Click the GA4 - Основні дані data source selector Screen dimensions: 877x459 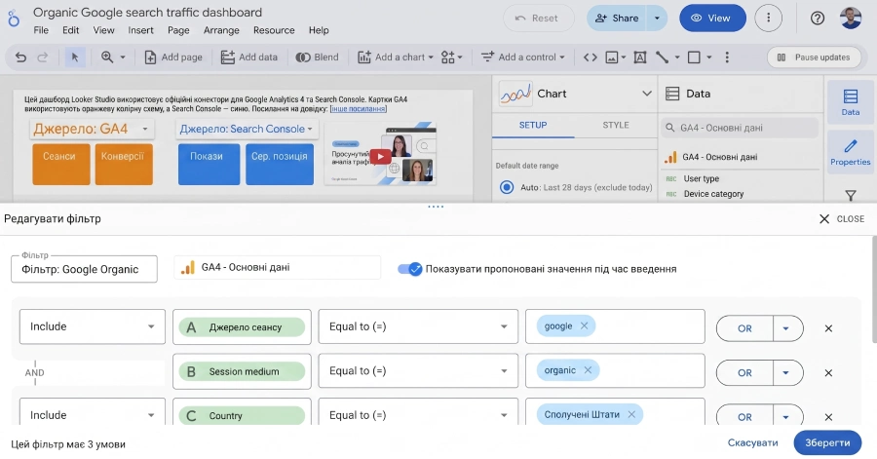pyautogui.click(x=278, y=267)
